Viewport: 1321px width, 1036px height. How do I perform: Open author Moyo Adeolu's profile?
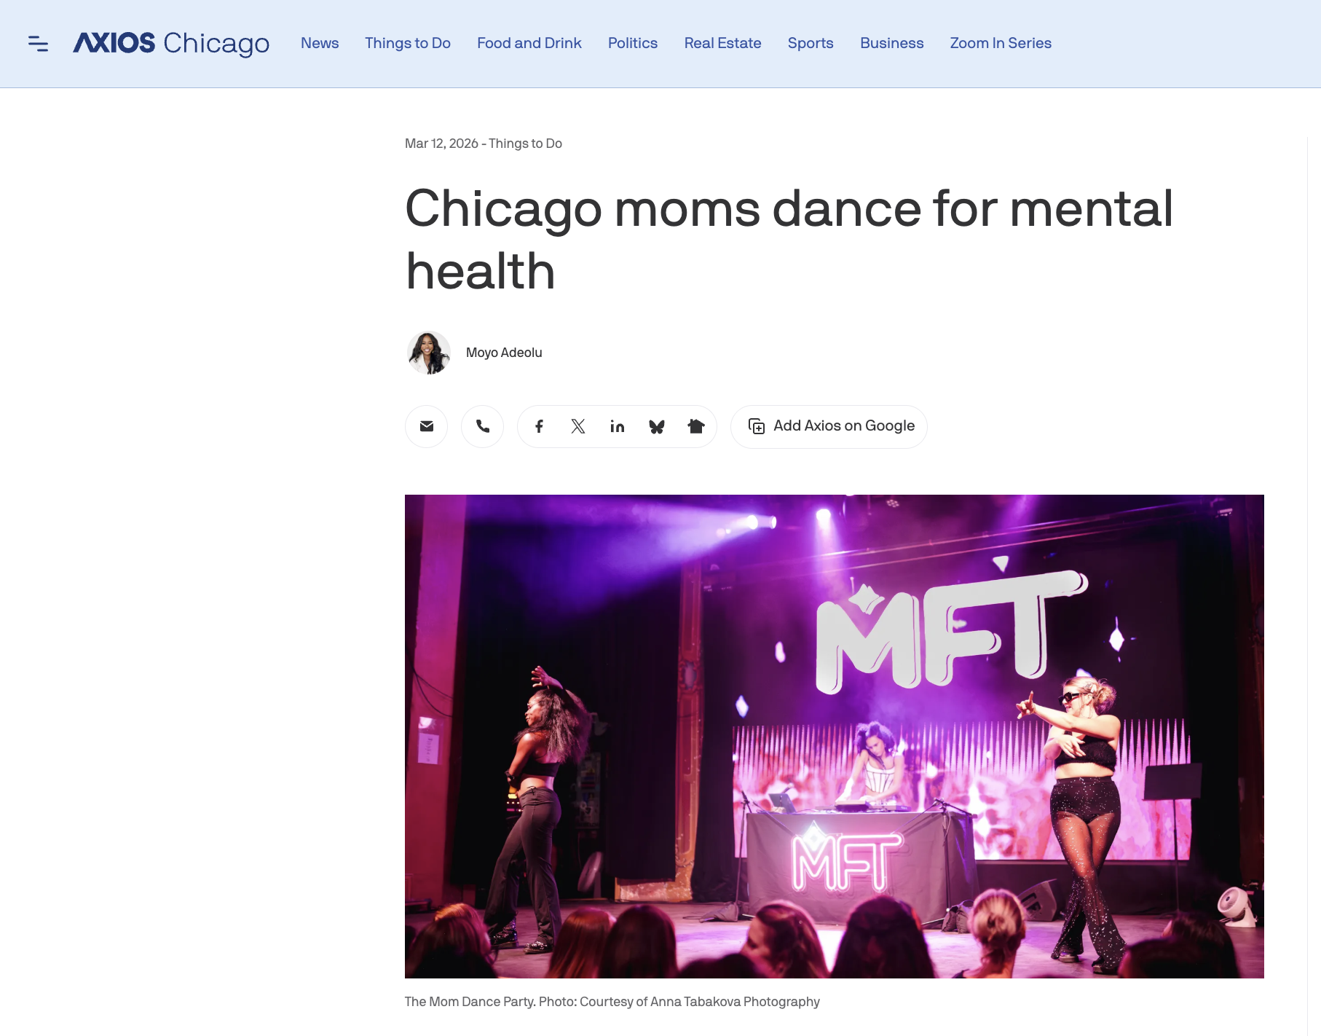pyautogui.click(x=503, y=353)
